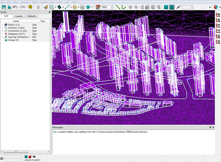This screenshot has width=221, height=162.
Task: Set view to +Z axis
Action: [218, 36]
